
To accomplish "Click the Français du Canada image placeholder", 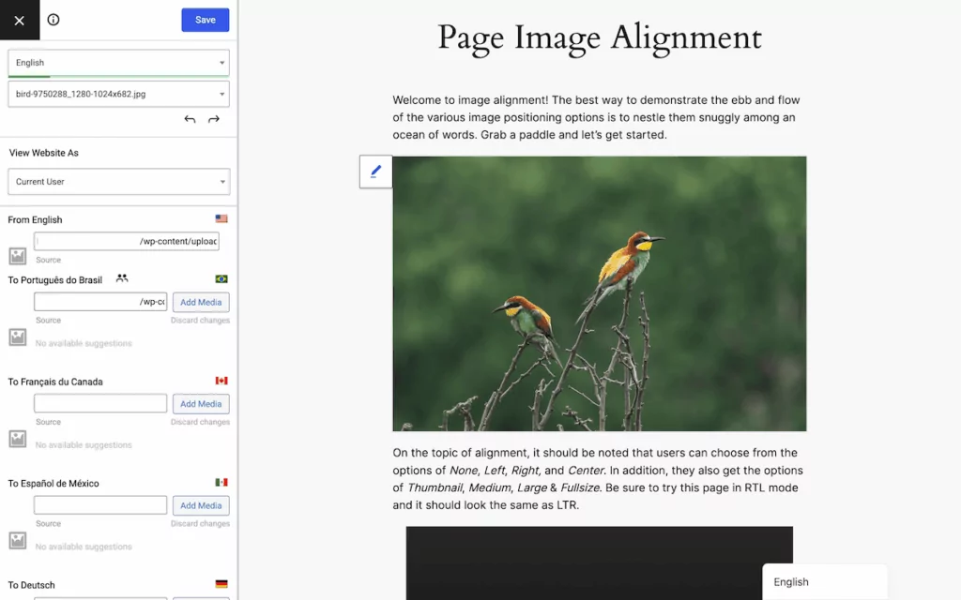I will click(18, 439).
